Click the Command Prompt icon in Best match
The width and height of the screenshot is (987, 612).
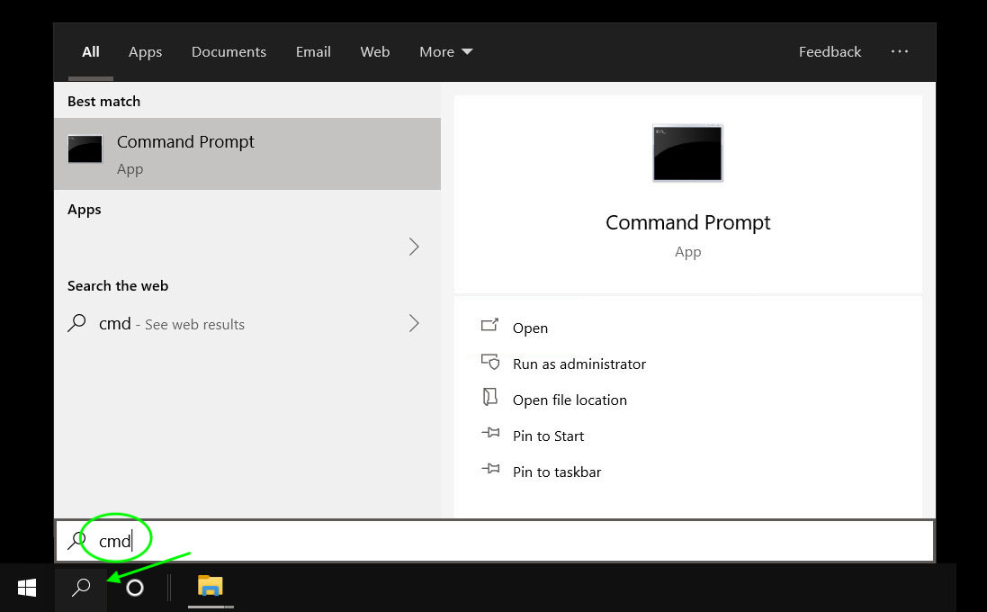(x=85, y=149)
